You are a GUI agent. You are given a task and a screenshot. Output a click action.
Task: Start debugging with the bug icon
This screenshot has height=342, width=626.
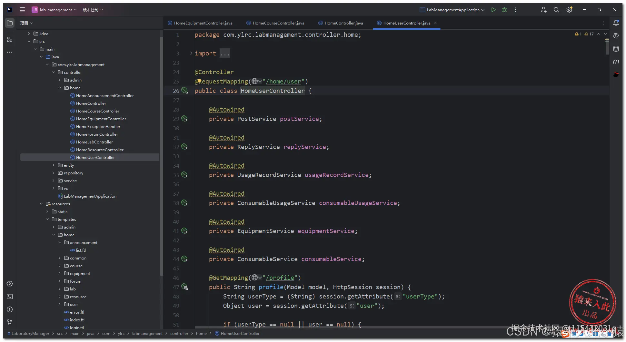(x=504, y=10)
